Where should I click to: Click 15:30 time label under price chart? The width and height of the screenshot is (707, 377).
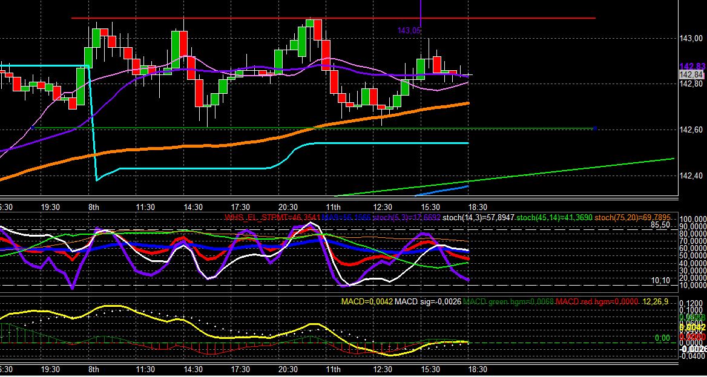point(430,207)
